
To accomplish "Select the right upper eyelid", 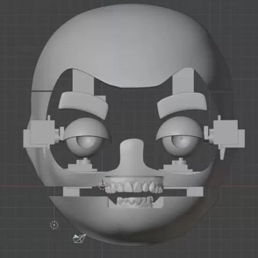I will [180, 129].
